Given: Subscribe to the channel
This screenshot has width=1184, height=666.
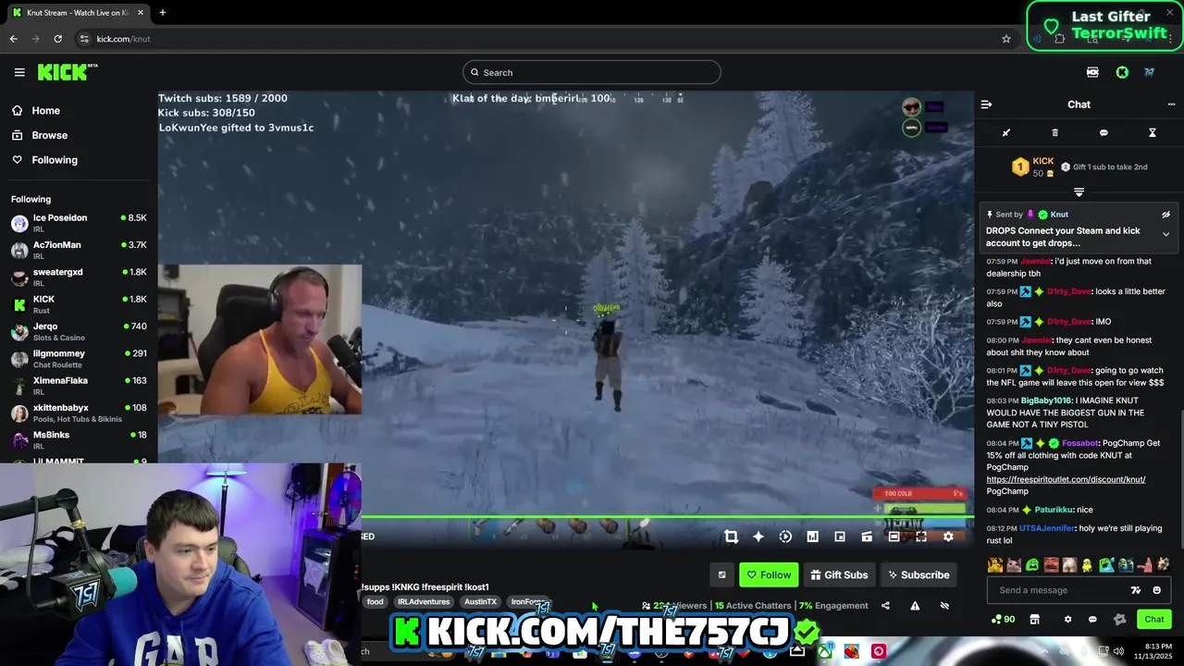Looking at the screenshot, I should click(919, 574).
